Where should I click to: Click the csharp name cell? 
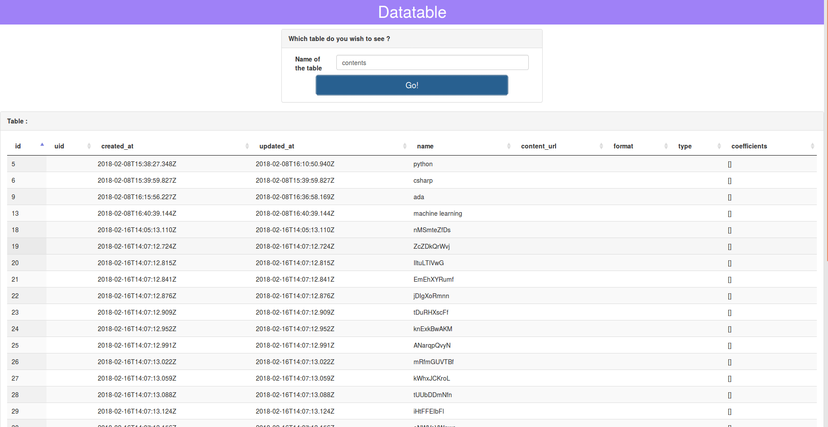[423, 181]
